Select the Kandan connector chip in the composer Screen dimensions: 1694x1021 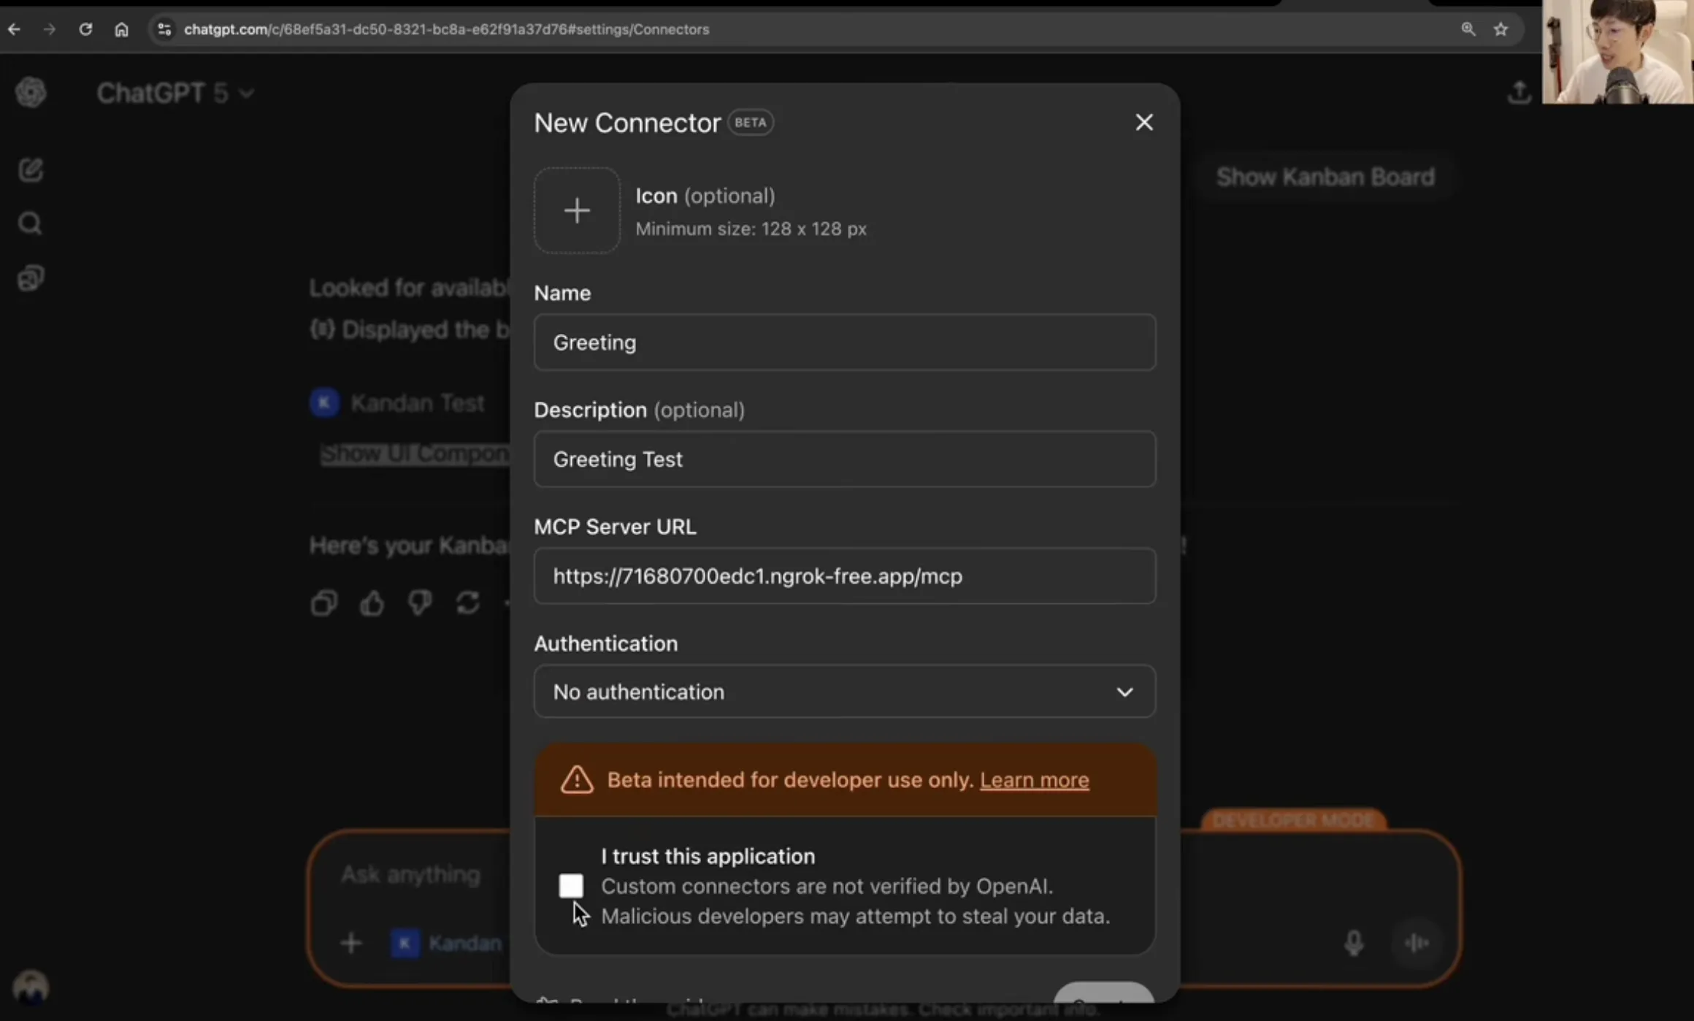point(447,943)
